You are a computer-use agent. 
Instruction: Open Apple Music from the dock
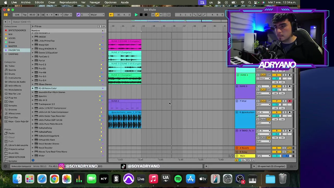pyautogui.click(x=153, y=179)
